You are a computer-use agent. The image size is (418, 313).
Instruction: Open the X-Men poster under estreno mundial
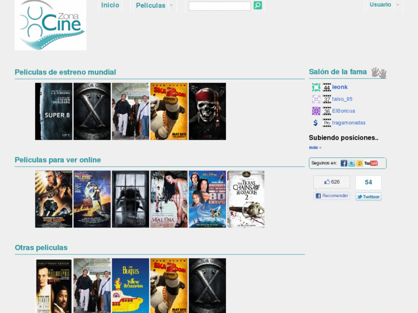click(x=92, y=111)
